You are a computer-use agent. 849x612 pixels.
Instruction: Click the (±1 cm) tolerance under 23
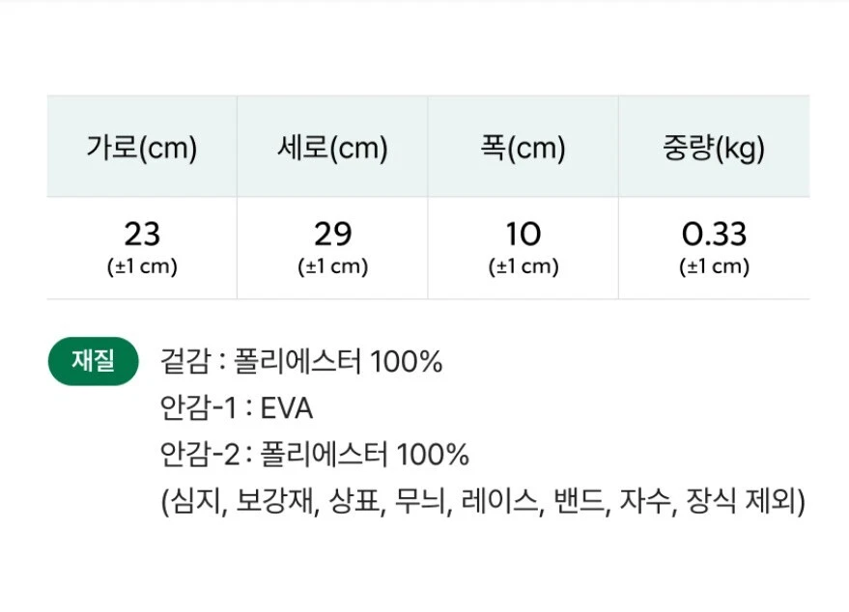pyautogui.click(x=141, y=267)
